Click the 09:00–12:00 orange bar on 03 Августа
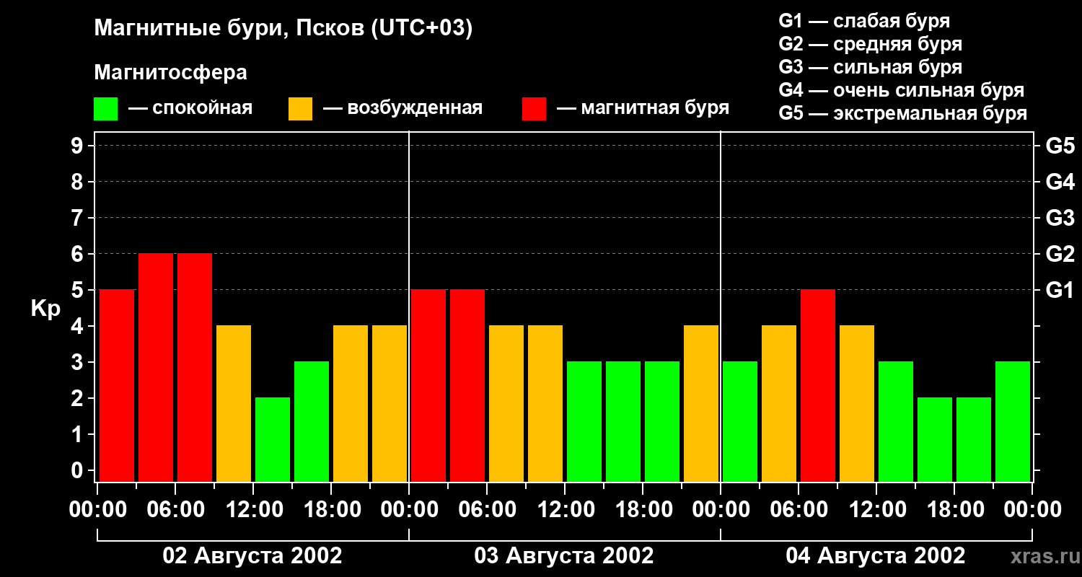This screenshot has width=1082, height=577. pos(545,403)
